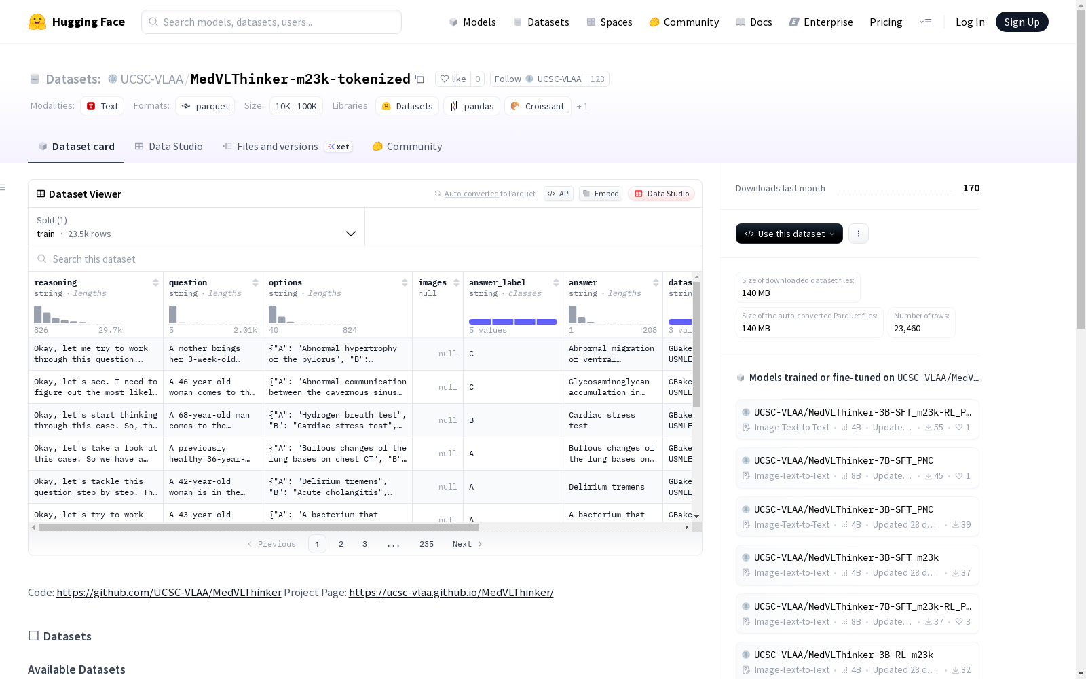Select the parquet format tag
This screenshot has height=679, width=1086.
coord(205,106)
